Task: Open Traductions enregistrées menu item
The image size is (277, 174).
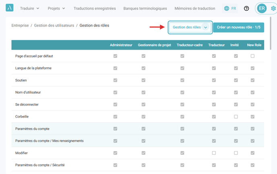Action: pos(95,8)
